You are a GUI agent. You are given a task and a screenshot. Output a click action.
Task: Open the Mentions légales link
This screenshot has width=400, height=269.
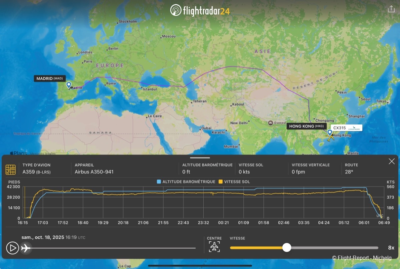39,153
